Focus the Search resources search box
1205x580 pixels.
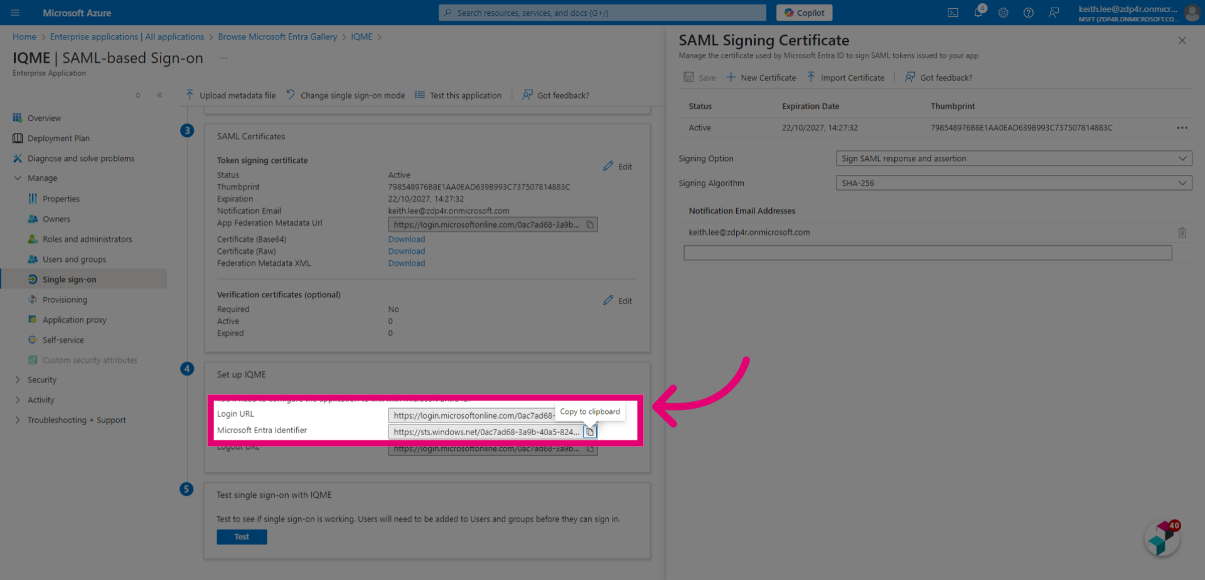(x=602, y=13)
